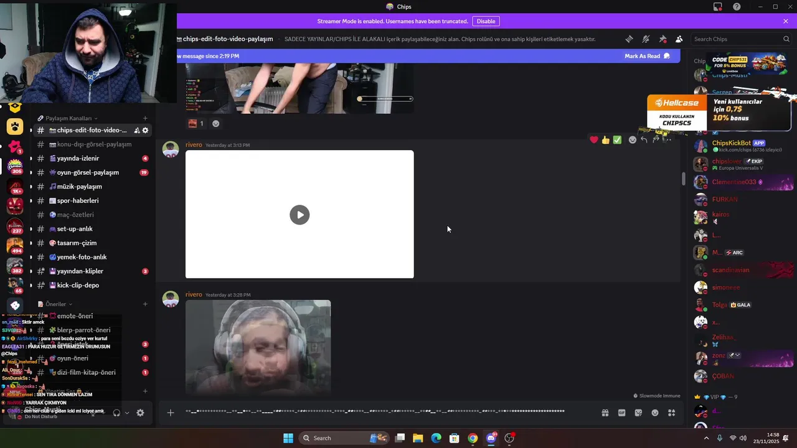
Task: Open yayından-klipler channel
Action: (92, 271)
